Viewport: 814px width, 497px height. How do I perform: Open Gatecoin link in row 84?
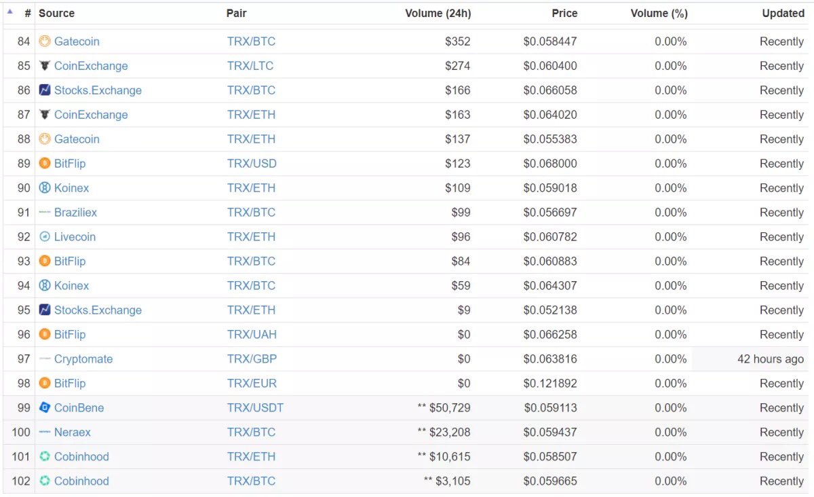[x=77, y=41]
